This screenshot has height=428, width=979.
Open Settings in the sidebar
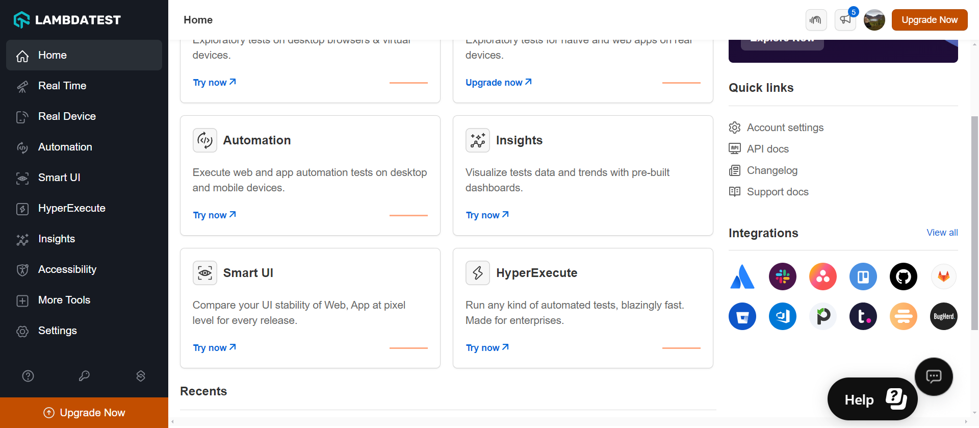tap(57, 331)
